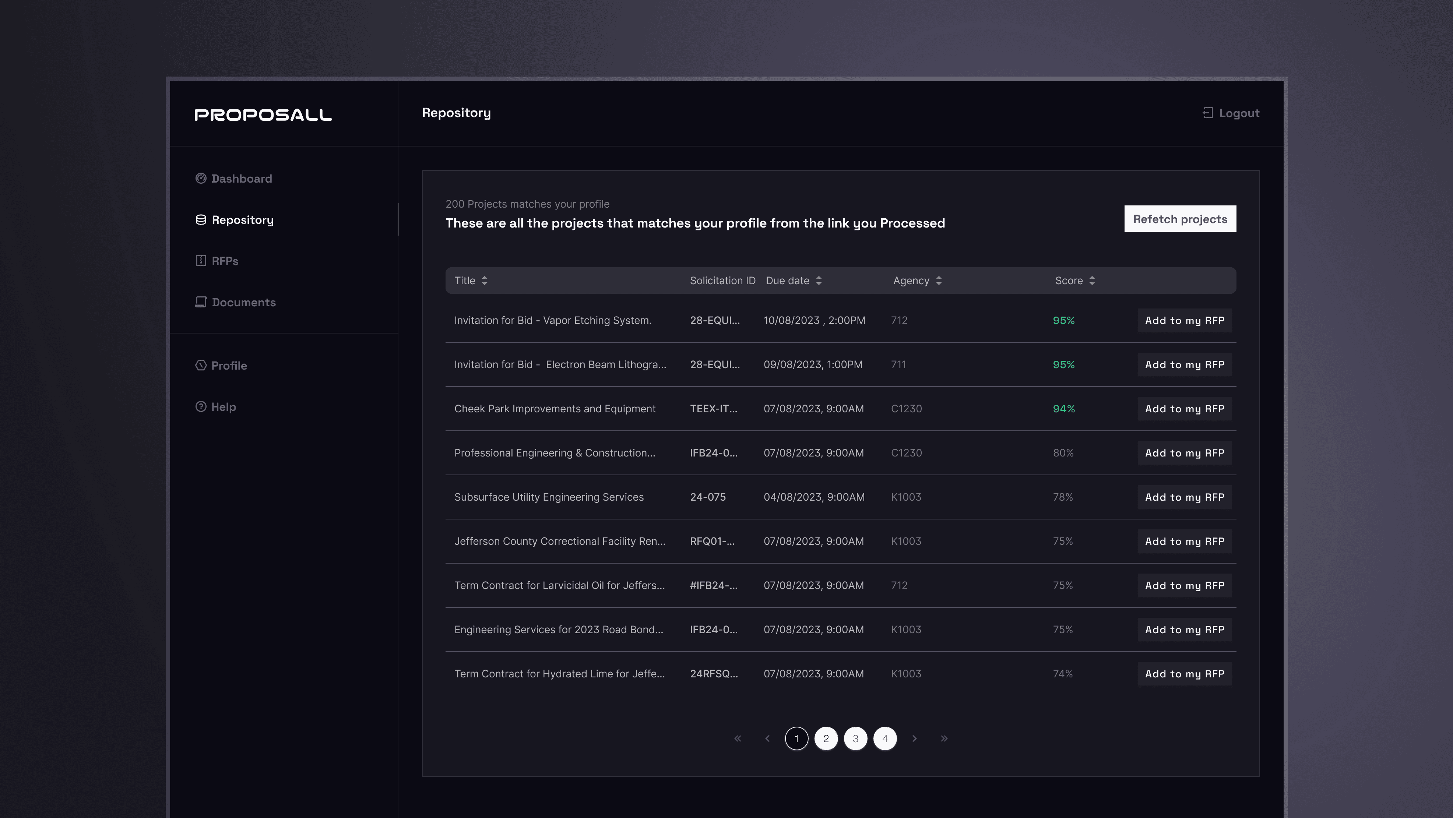Click the Repository database icon
The image size is (1453, 818).
coord(201,220)
